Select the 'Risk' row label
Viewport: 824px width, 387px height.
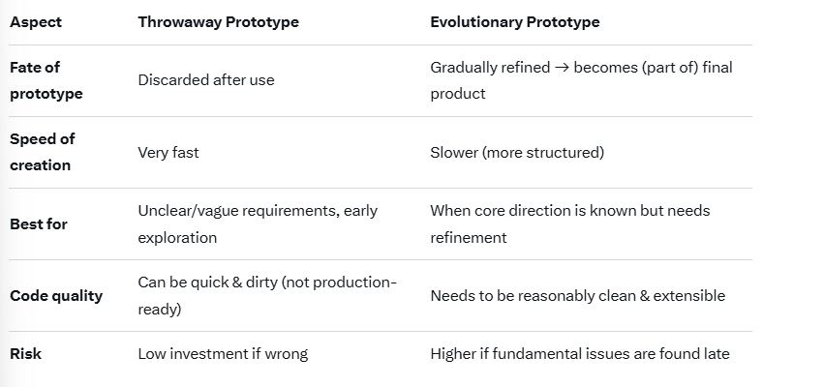(26, 353)
